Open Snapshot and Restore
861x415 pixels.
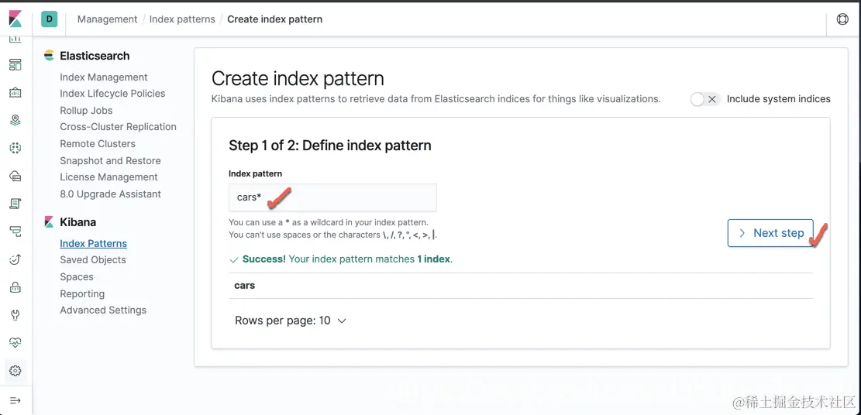[110, 161]
